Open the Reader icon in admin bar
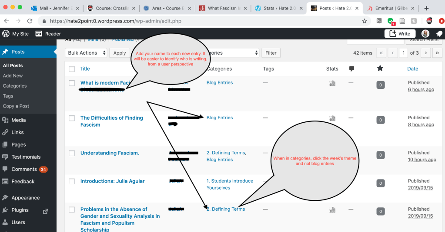The image size is (445, 232). [x=39, y=34]
